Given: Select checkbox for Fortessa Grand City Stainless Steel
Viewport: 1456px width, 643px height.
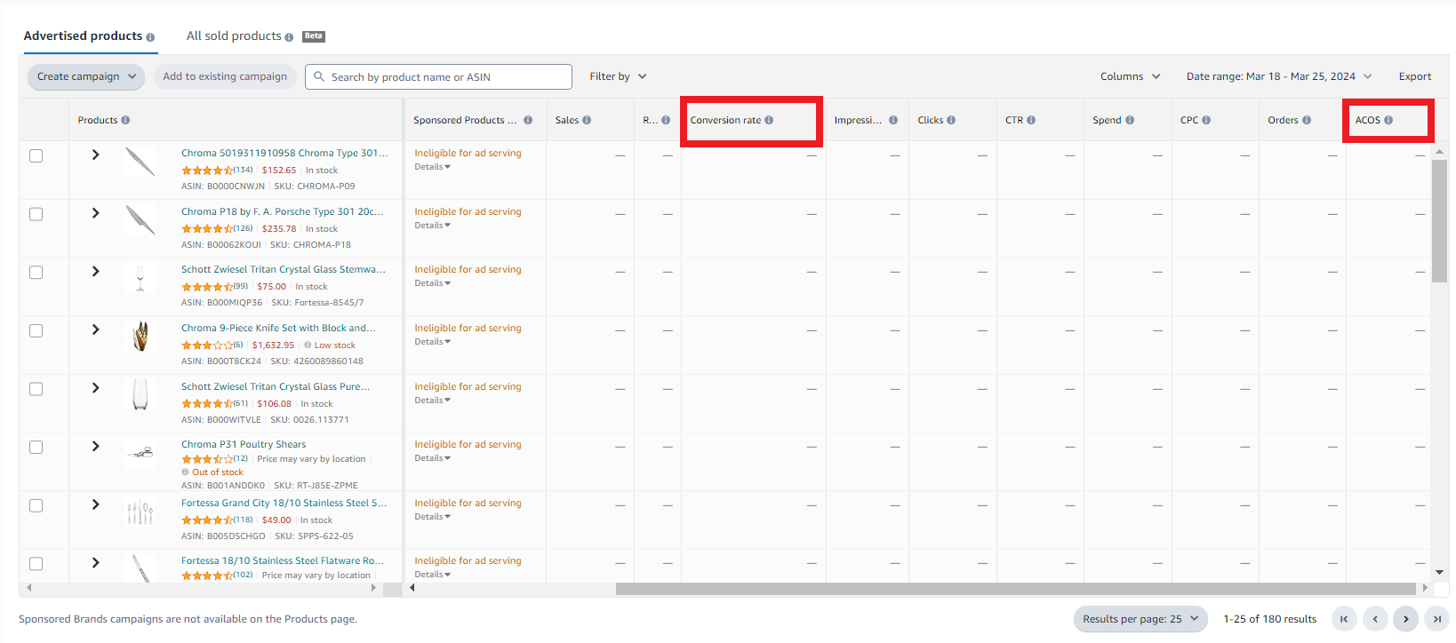Looking at the screenshot, I should pos(36,505).
